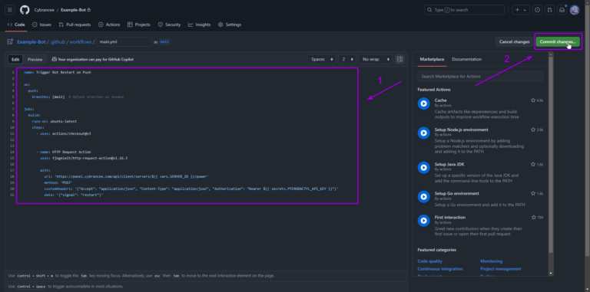Open the Issues tab
590x292 pixels.
[41, 25]
